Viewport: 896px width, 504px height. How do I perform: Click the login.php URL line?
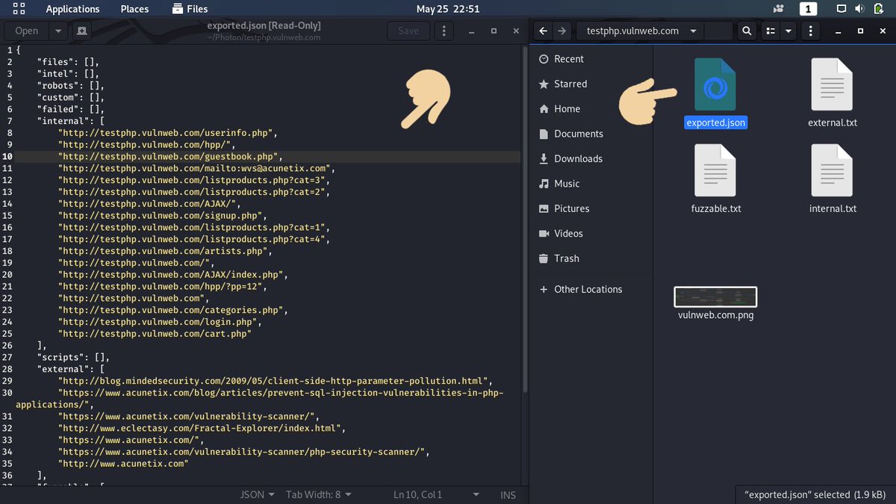pos(158,322)
